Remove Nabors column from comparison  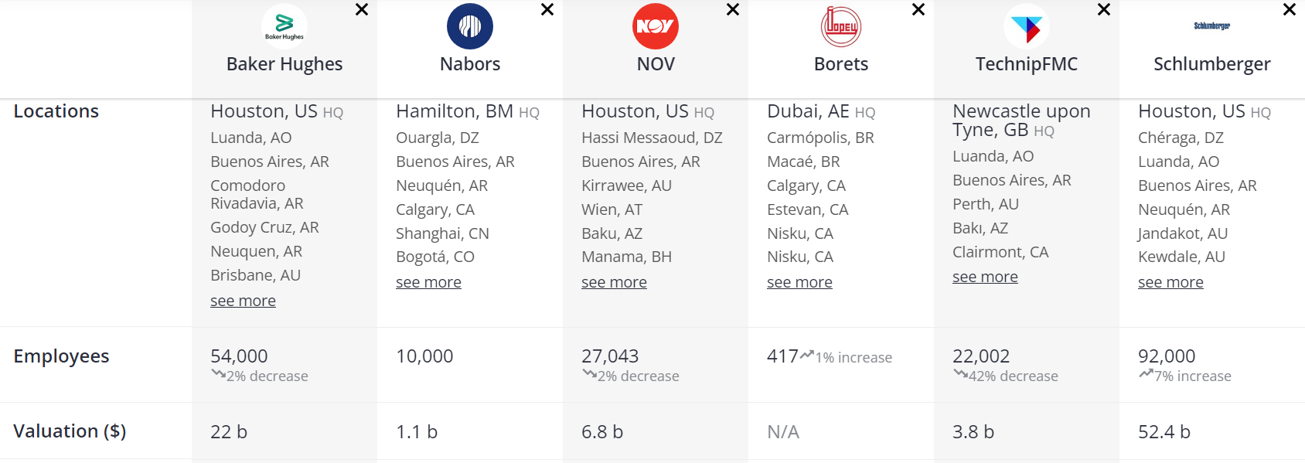tap(547, 10)
